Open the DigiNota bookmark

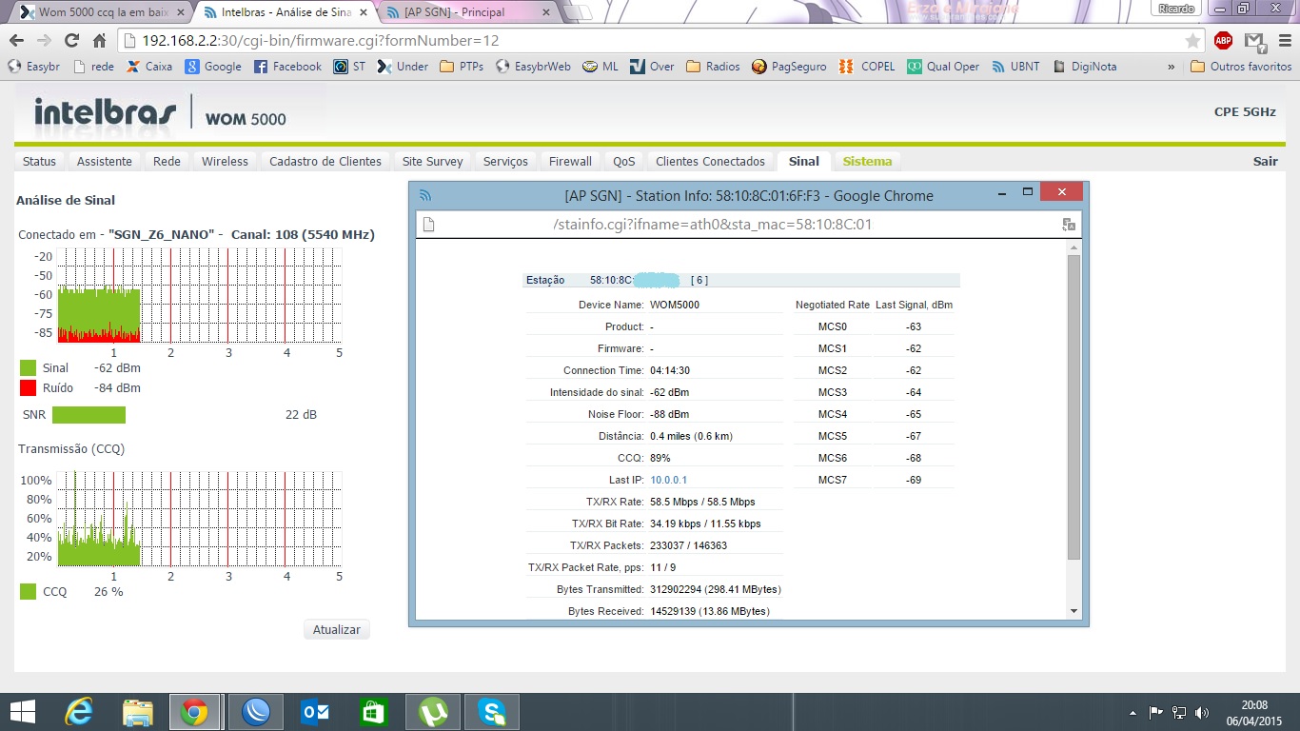coord(1085,67)
